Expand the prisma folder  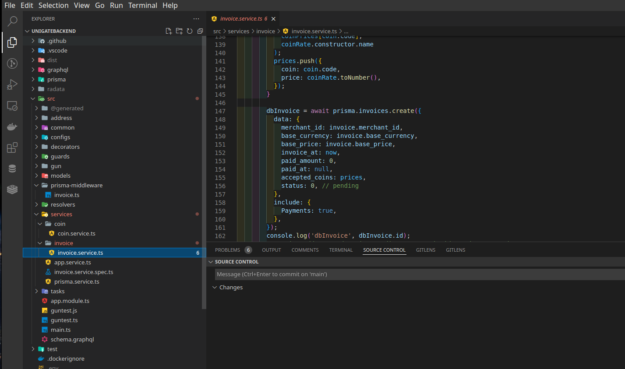click(x=56, y=79)
